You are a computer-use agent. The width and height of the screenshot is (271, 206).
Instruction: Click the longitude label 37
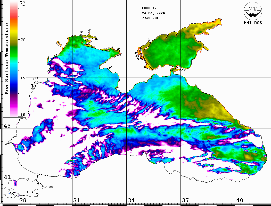point(185,200)
